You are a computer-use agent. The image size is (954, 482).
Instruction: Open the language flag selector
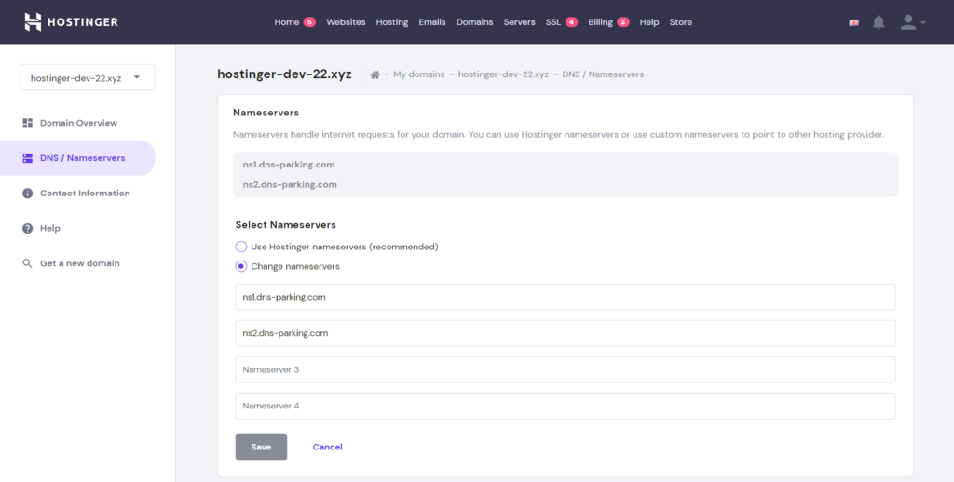[x=853, y=22]
